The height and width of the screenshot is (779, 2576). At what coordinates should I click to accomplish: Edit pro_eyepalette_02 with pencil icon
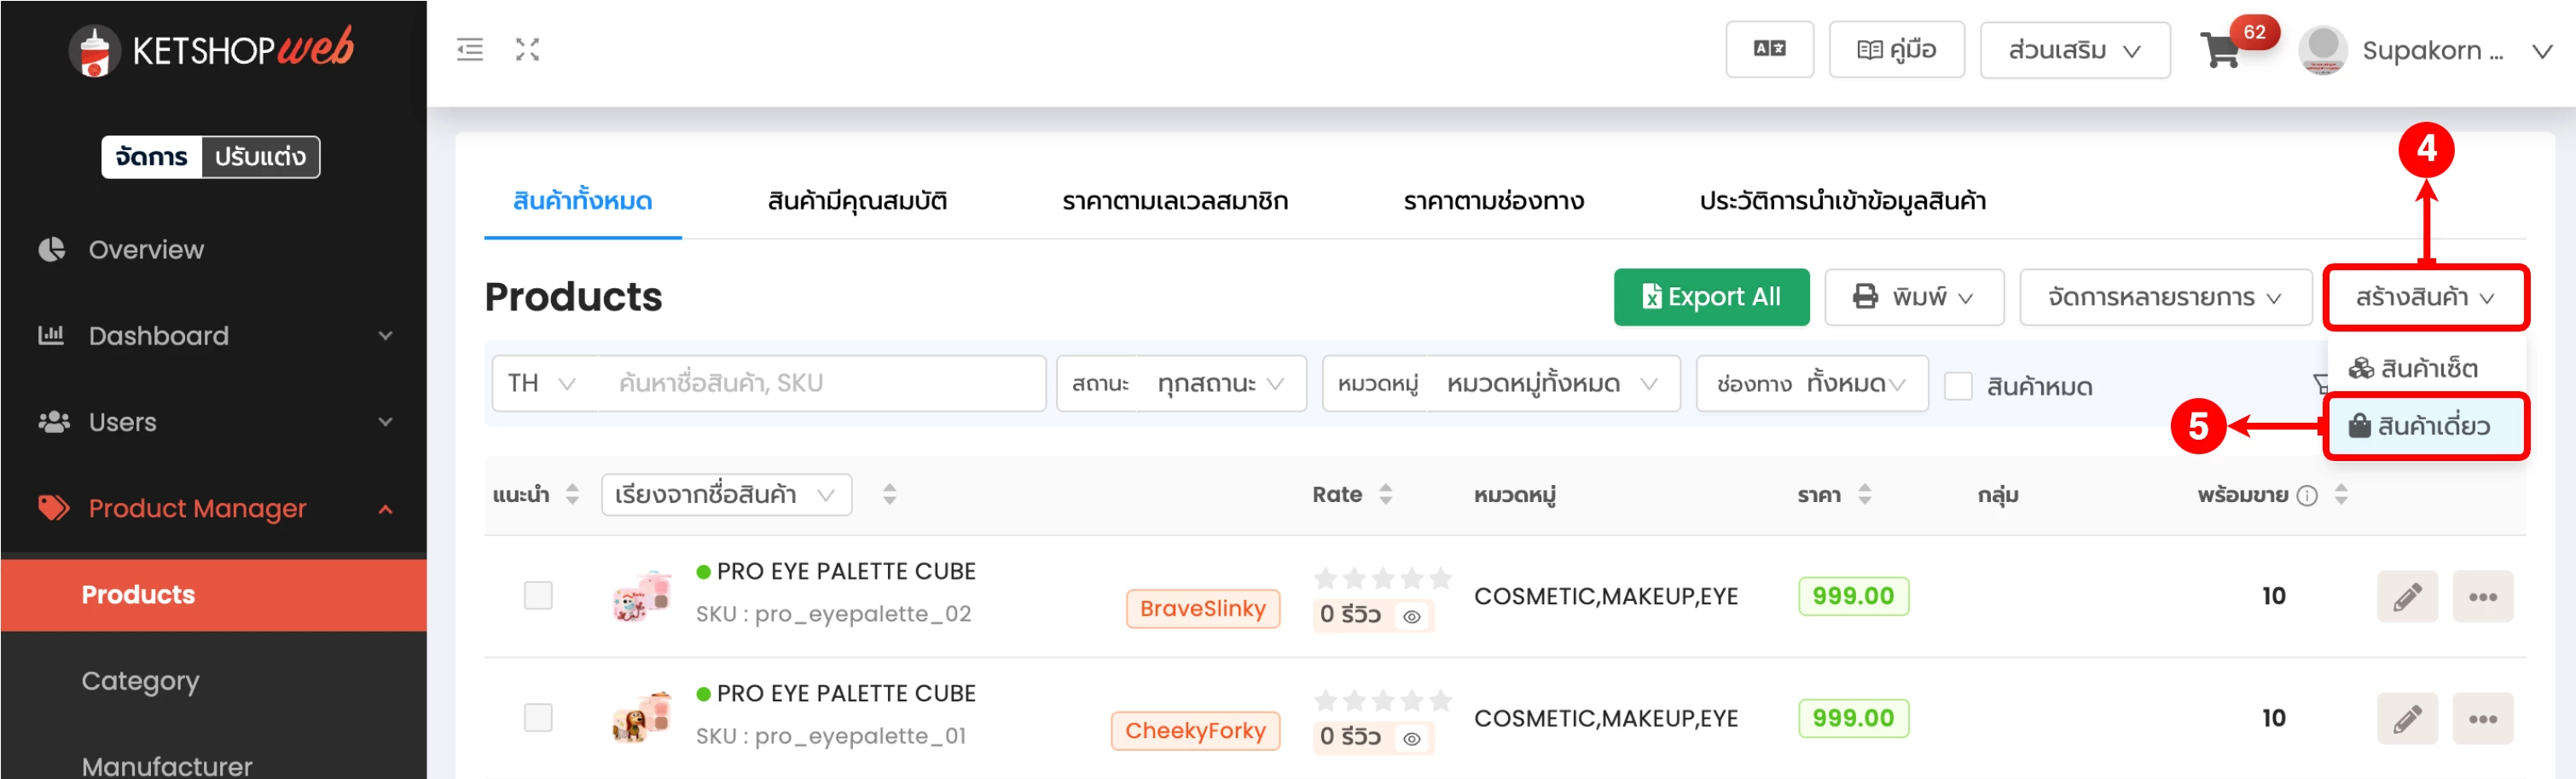coord(2407,597)
